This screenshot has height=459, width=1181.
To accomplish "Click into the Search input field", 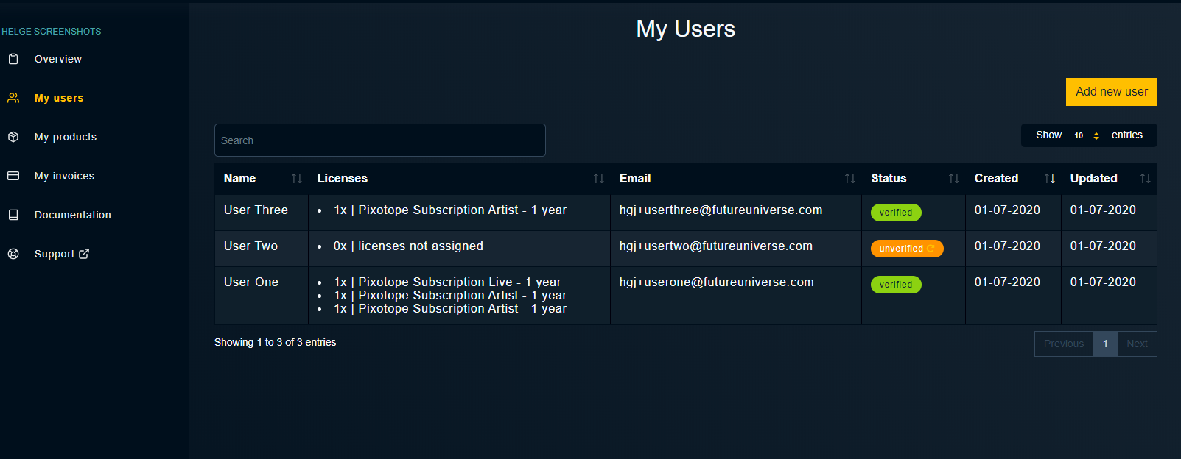I will pyautogui.click(x=380, y=140).
